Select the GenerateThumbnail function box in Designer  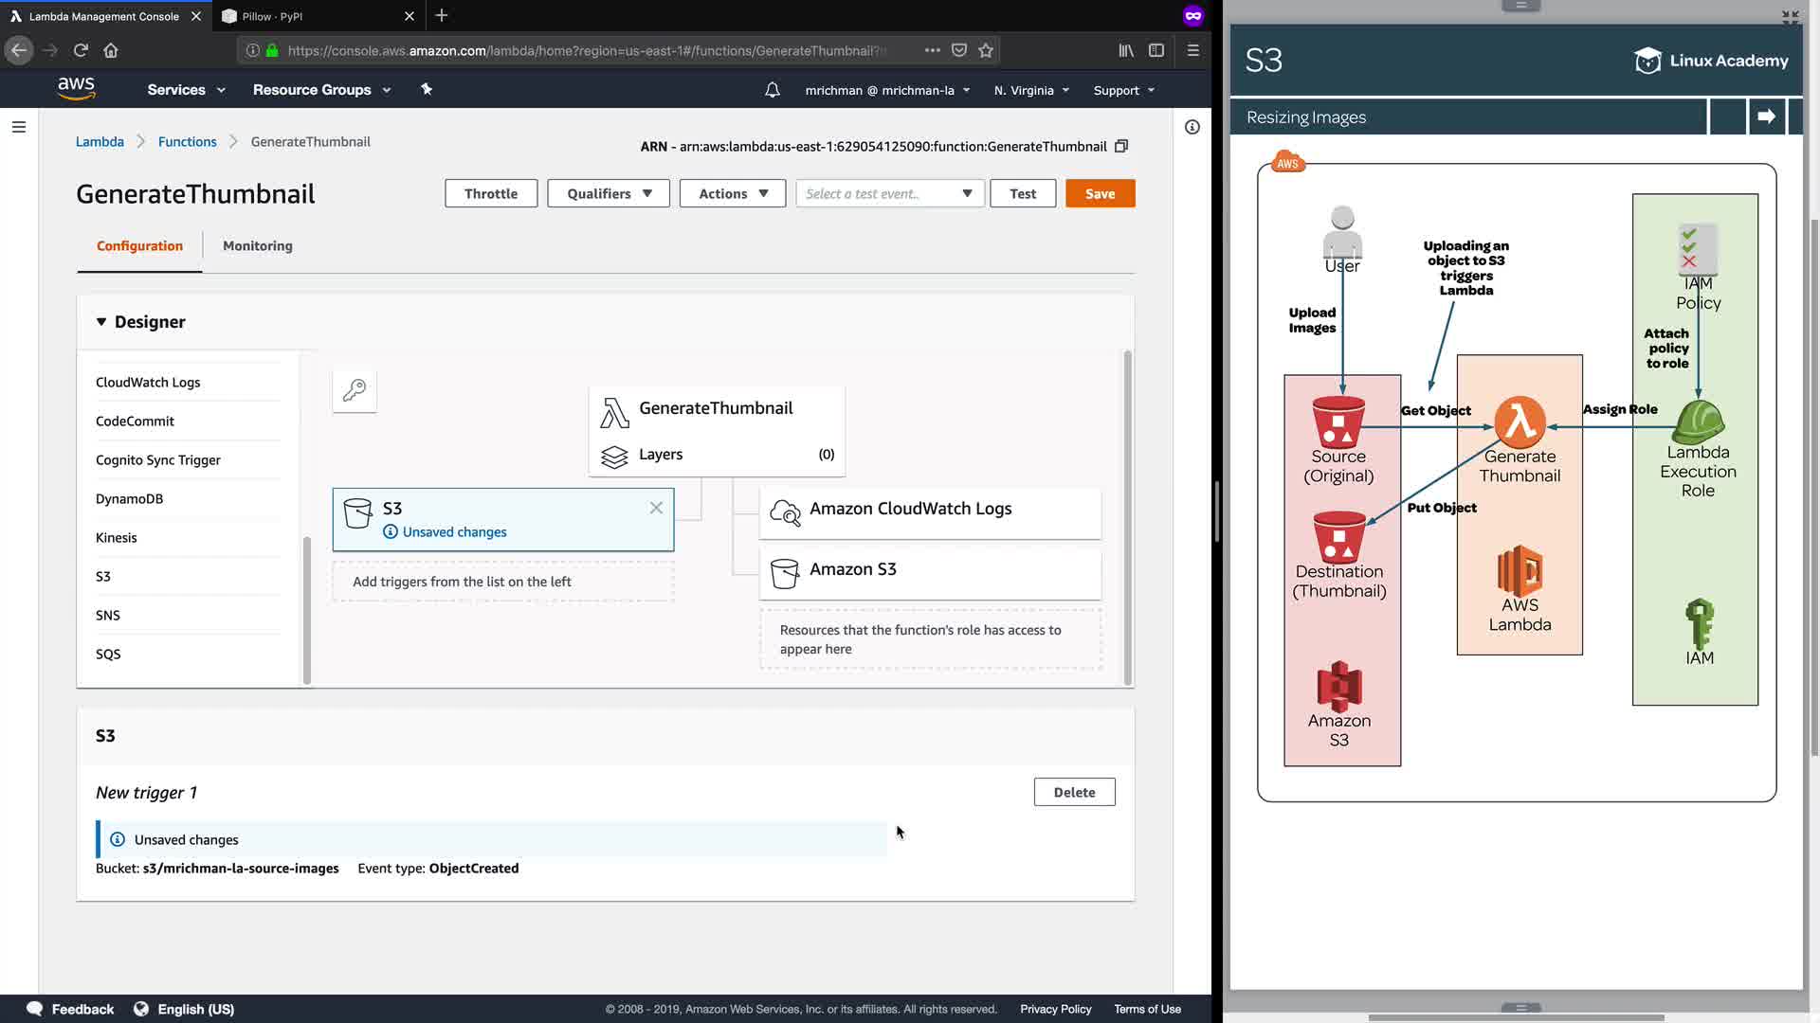[716, 408]
